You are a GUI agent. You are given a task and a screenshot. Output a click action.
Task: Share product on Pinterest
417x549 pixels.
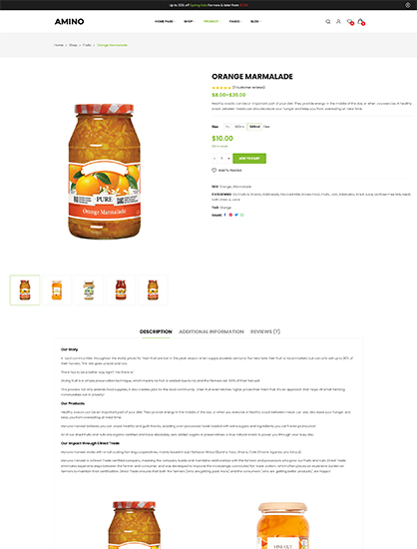coord(230,215)
